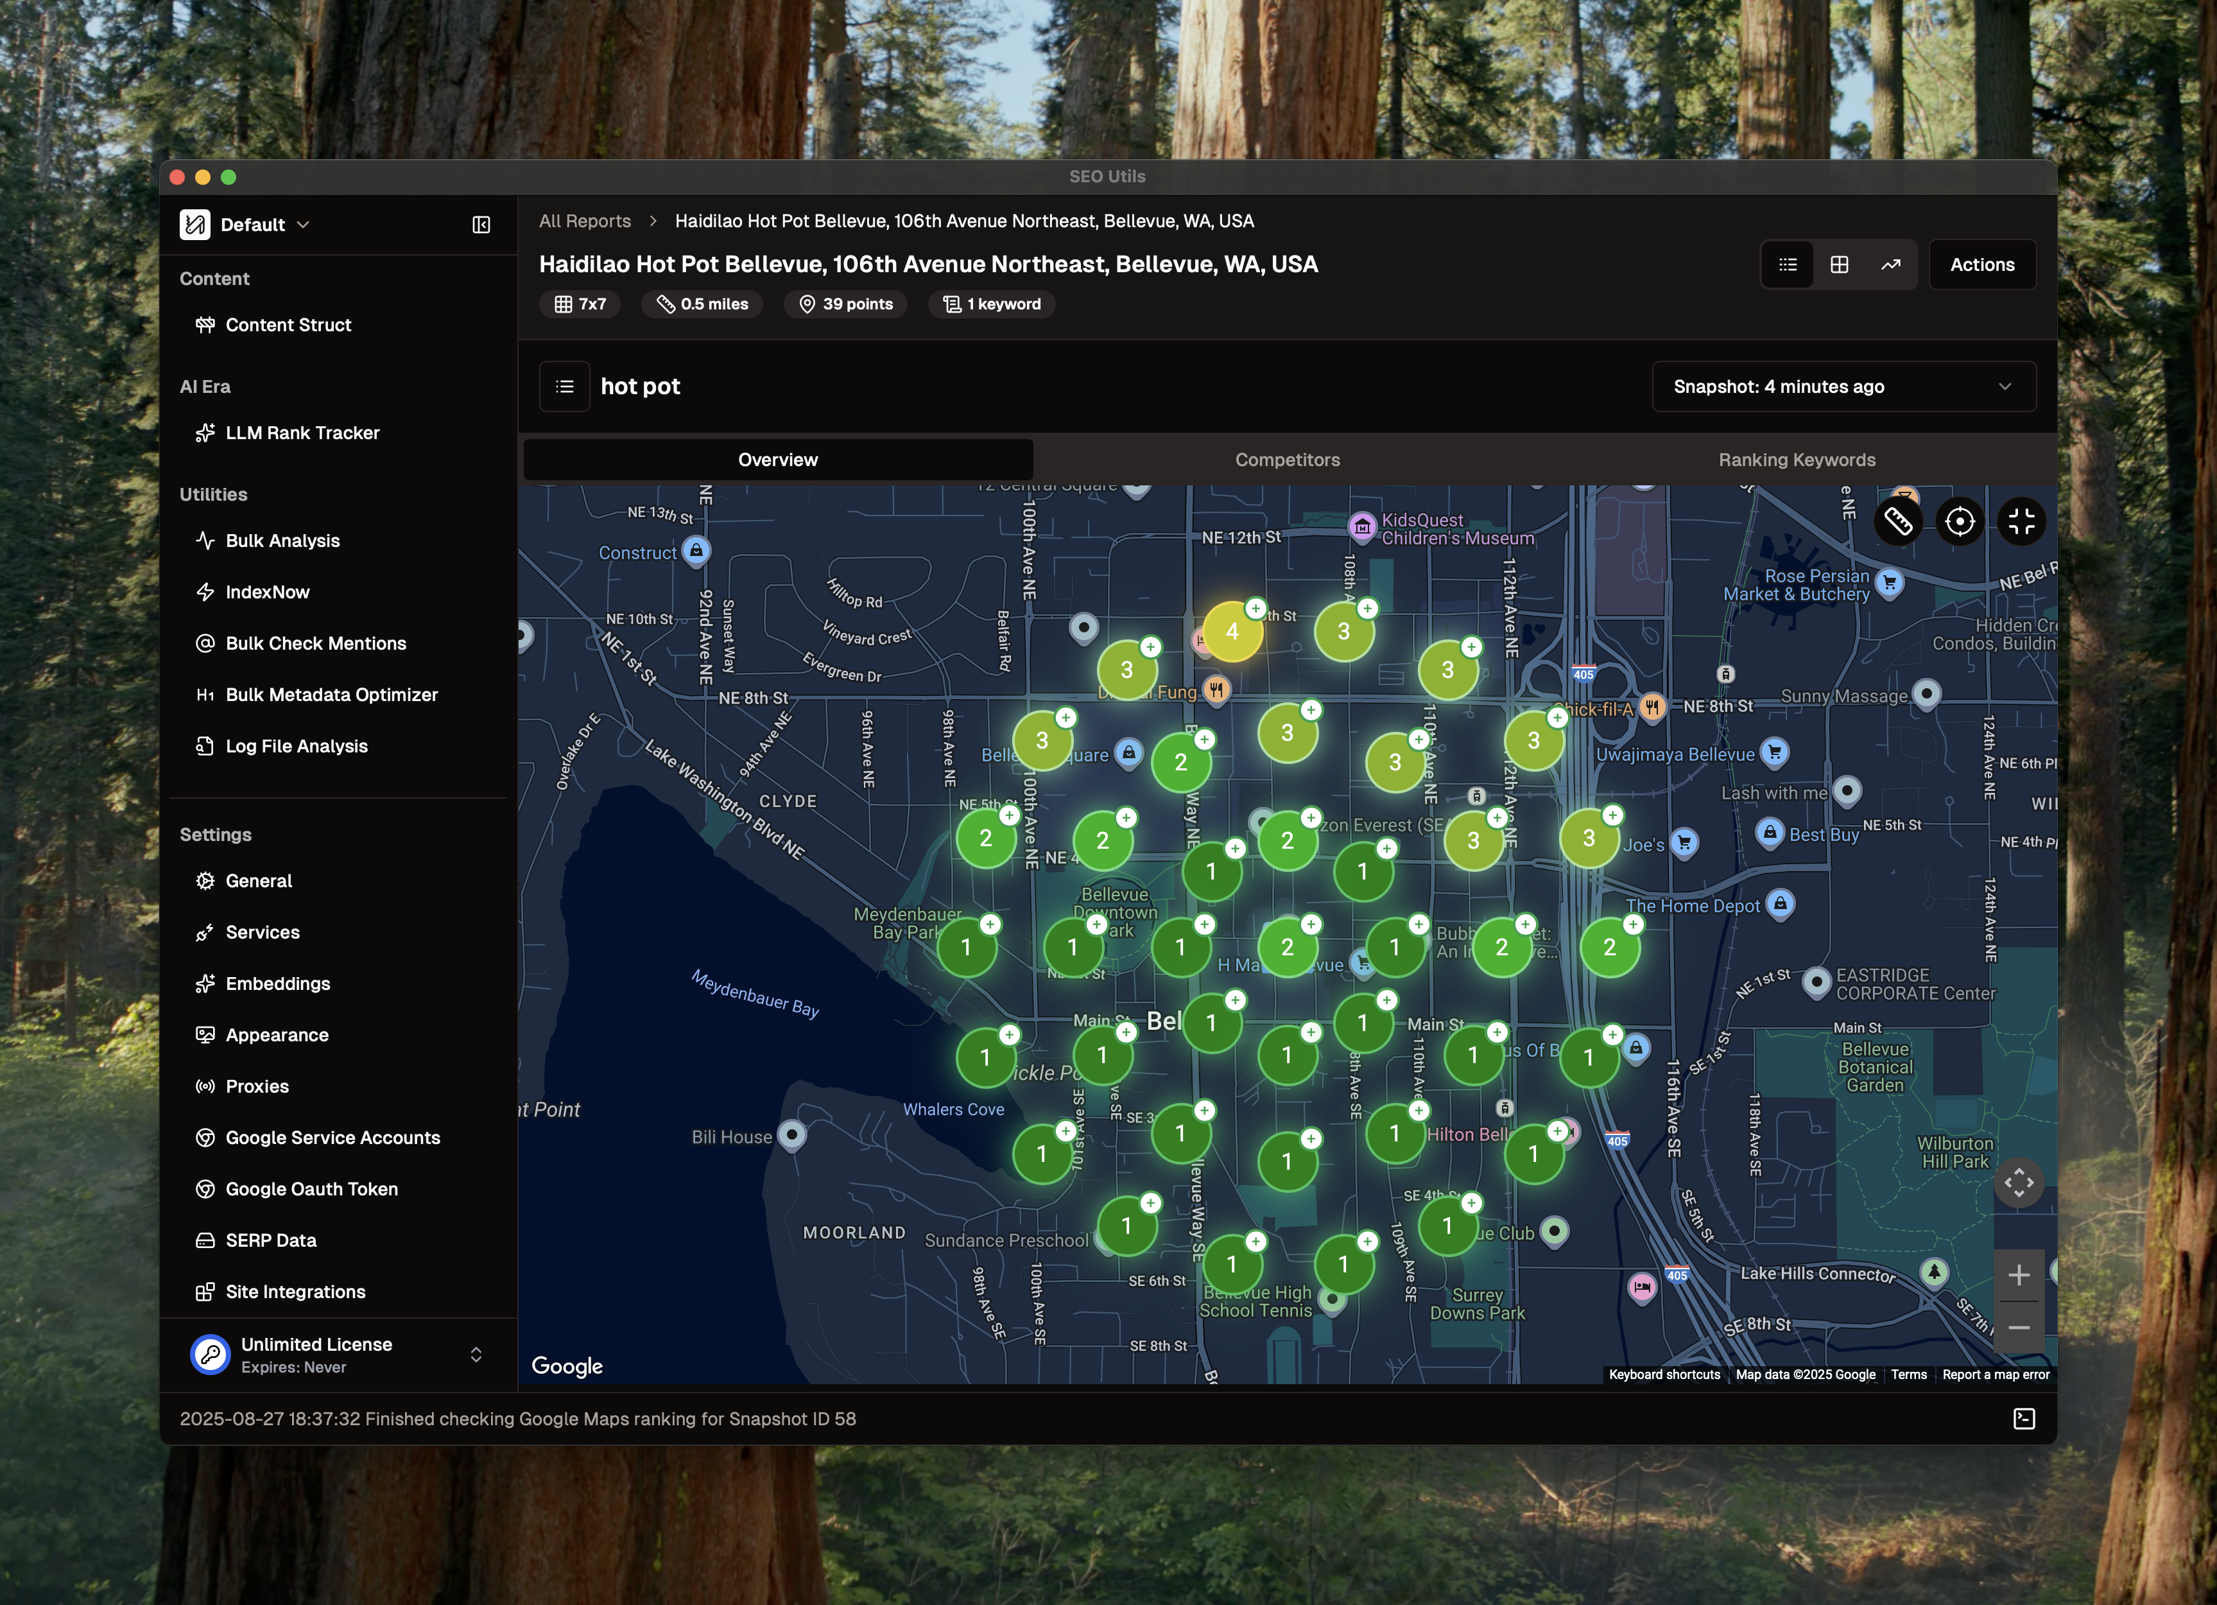Recenter map with target icon

(x=1959, y=522)
